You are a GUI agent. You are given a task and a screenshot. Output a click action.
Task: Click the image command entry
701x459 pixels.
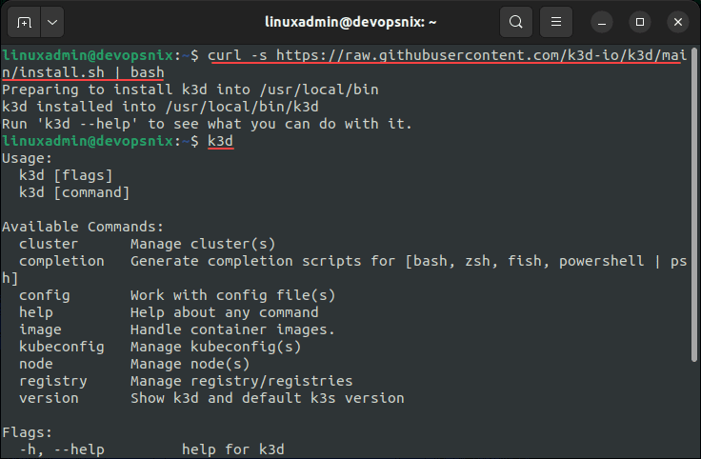point(40,329)
